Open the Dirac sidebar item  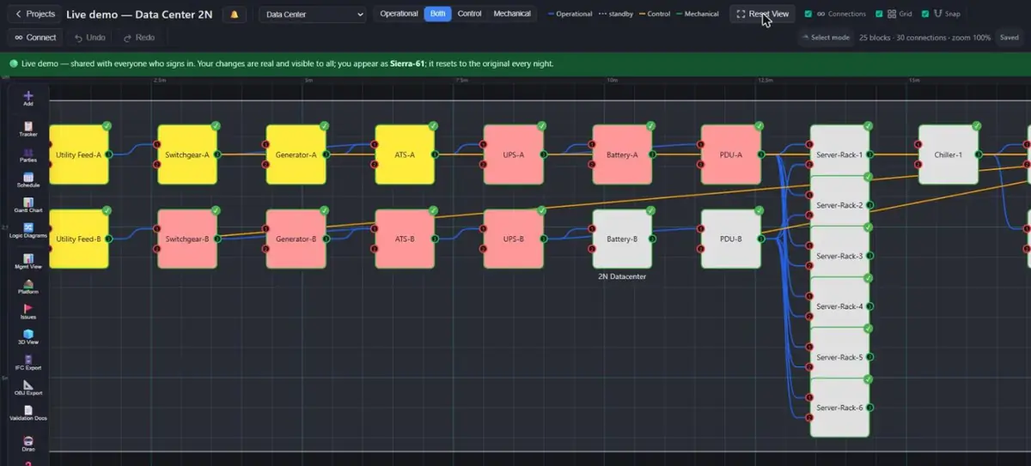pyautogui.click(x=28, y=443)
